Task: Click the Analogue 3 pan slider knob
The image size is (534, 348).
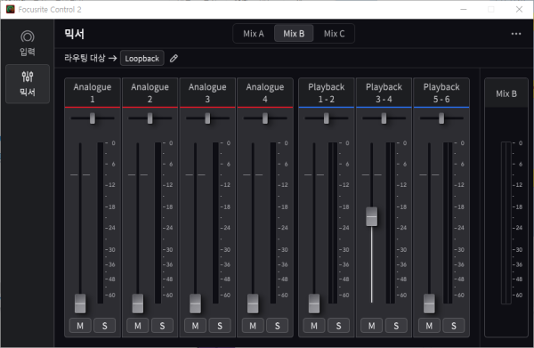Action: pyautogui.click(x=207, y=118)
